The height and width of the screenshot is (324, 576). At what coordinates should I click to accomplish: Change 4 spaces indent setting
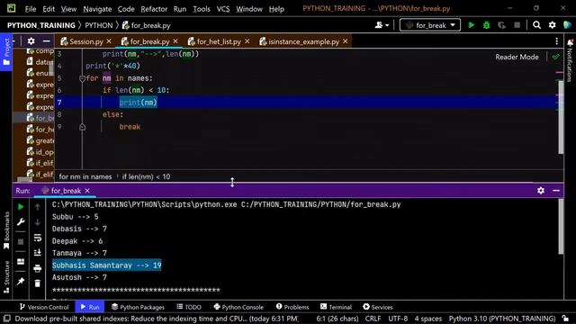428,319
